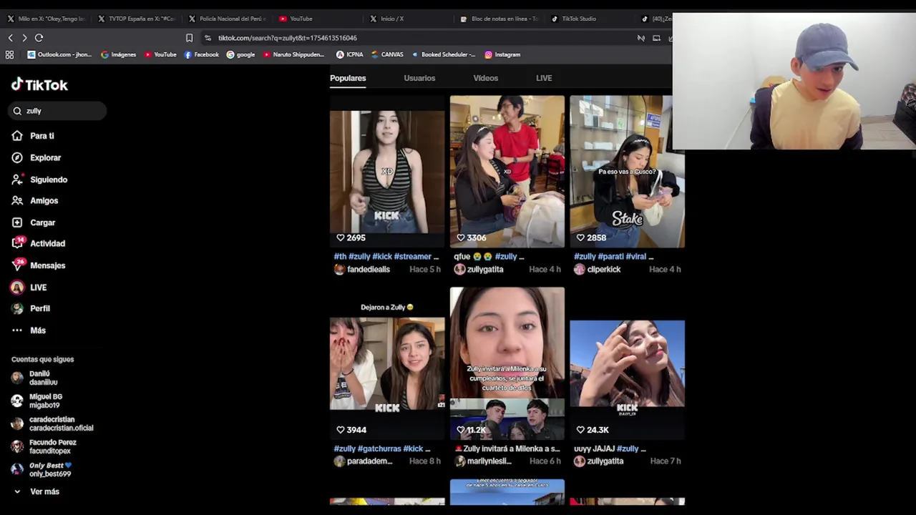Open the YouTube bookmark
Screen dimensions: 916x515
click(160, 54)
